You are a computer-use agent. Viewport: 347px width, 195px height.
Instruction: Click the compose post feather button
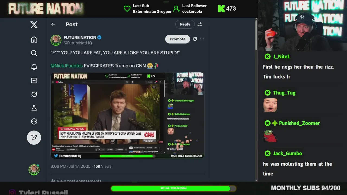click(x=34, y=138)
